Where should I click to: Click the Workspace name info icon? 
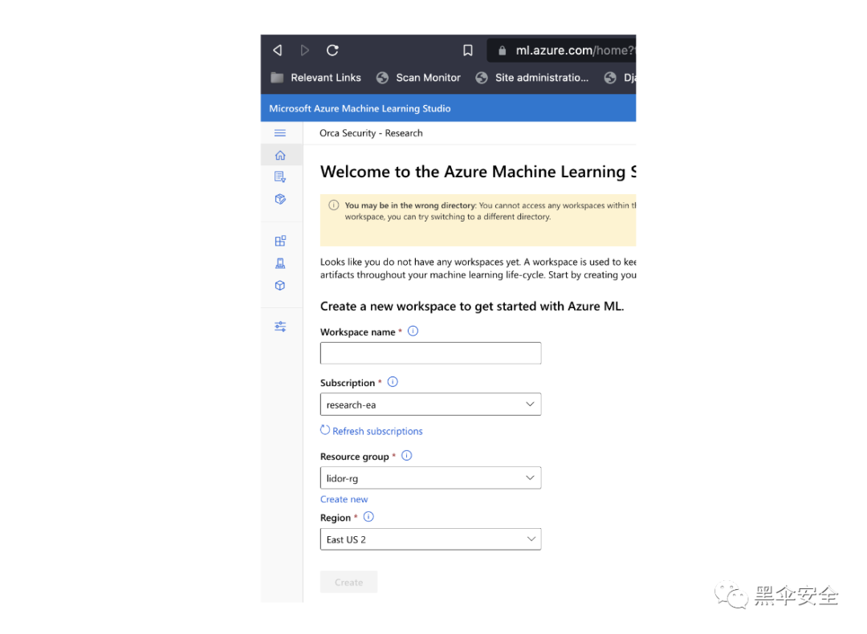(413, 331)
